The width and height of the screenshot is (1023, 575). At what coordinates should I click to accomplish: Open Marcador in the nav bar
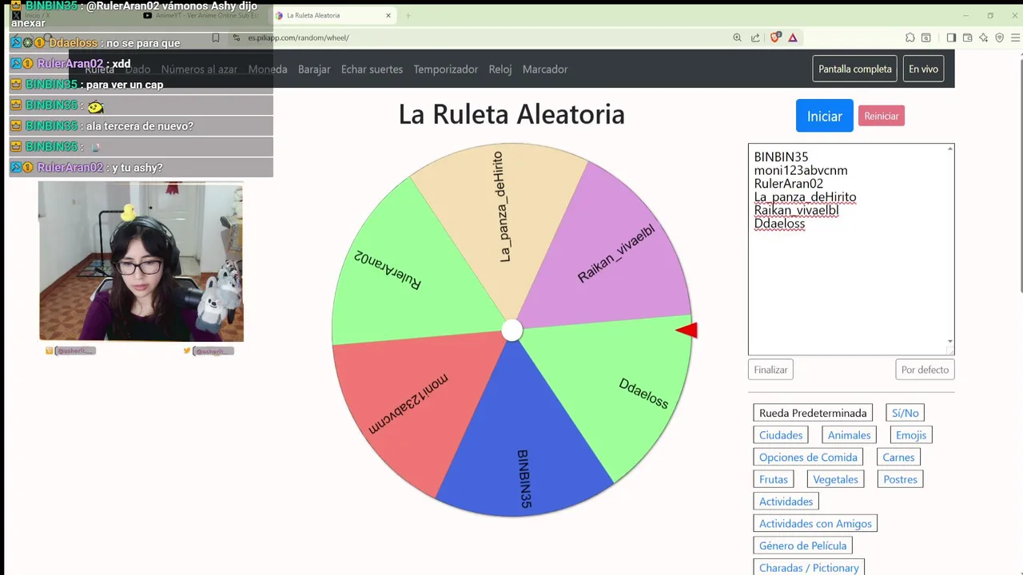545,69
